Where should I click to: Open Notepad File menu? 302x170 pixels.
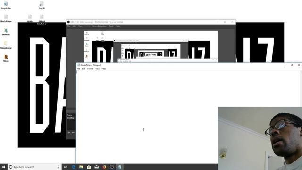click(x=78, y=69)
